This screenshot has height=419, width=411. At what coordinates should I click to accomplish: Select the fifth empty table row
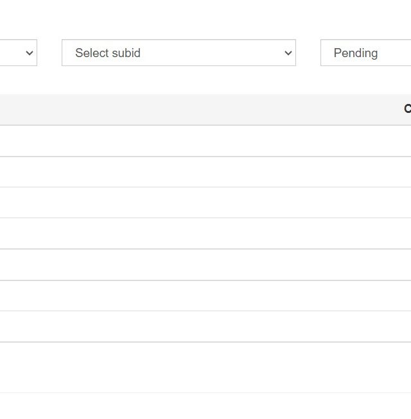[205, 264]
